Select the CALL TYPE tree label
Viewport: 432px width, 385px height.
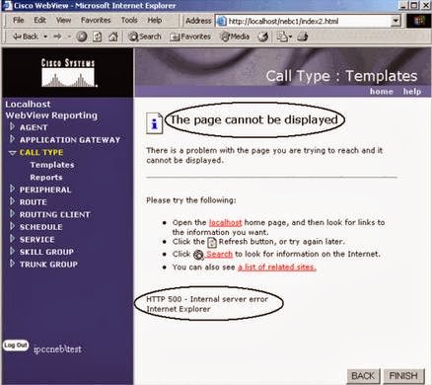pos(41,152)
